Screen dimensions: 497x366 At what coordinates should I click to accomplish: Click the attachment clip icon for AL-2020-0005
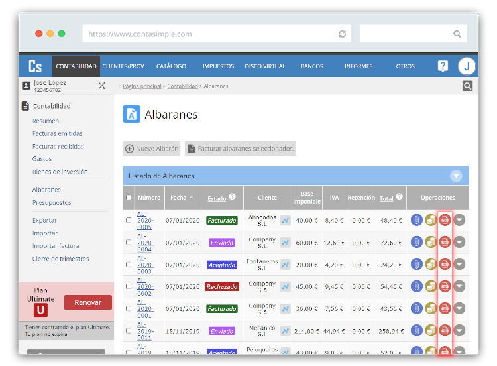click(x=417, y=220)
